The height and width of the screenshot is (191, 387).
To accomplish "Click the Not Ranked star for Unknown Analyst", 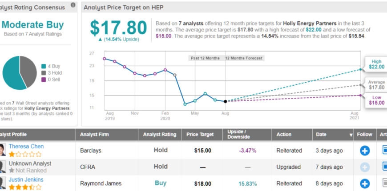I will tap(12, 171).
